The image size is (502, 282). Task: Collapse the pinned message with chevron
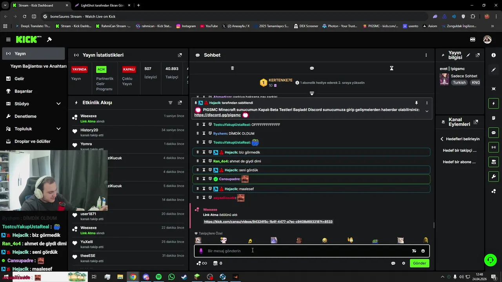[x=427, y=111]
